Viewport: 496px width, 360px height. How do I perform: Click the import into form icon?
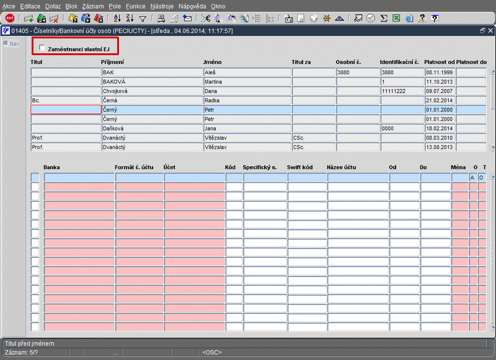(x=289, y=19)
